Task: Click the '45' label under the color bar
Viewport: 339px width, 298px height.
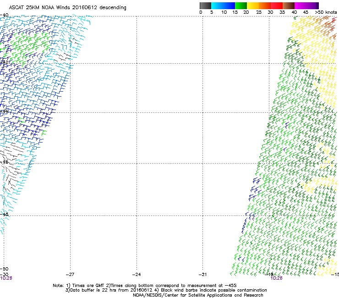Action: (x=306, y=12)
